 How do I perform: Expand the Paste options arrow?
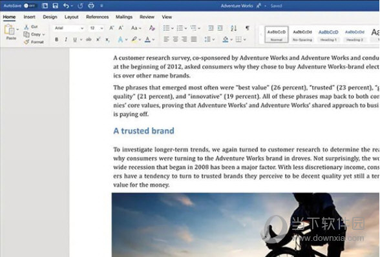tap(17, 30)
